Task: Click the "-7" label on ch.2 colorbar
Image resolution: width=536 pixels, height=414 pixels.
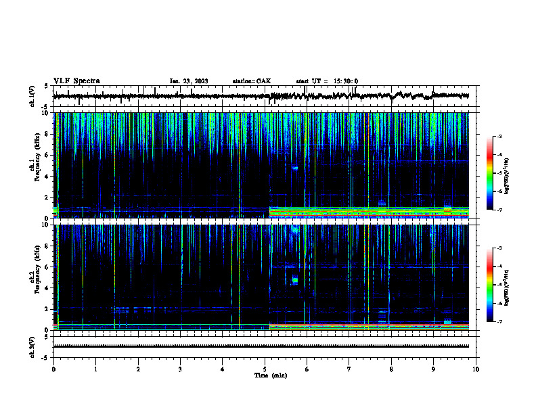Action: coord(499,322)
